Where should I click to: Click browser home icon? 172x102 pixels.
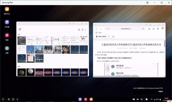pyautogui.click(x=149, y=29)
